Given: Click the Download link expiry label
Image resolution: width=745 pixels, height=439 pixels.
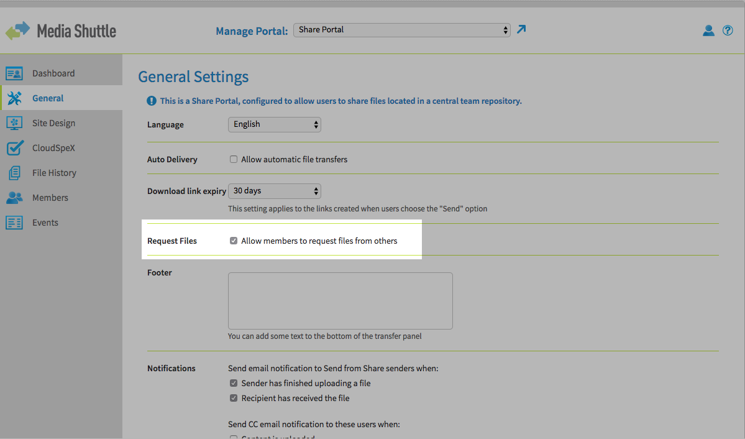Looking at the screenshot, I should tap(187, 191).
